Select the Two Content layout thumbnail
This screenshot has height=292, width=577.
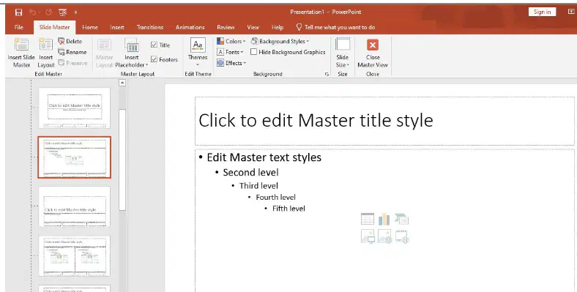tap(75, 256)
